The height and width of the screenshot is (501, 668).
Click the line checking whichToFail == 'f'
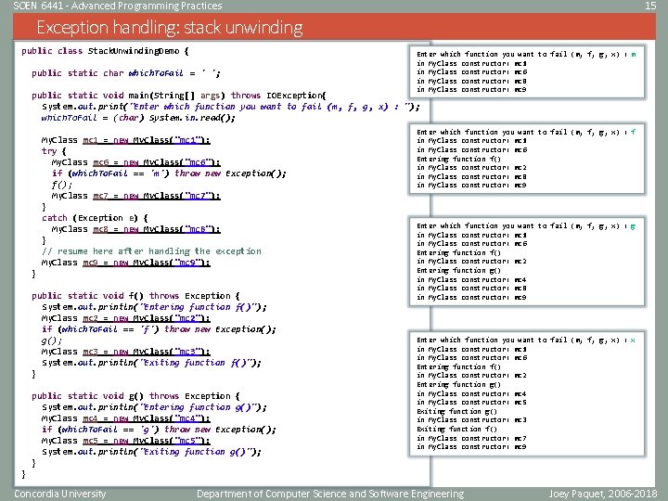[159, 329]
